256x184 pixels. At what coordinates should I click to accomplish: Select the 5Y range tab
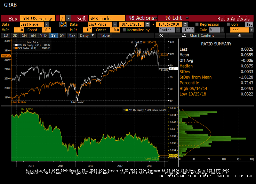tap(62, 35)
